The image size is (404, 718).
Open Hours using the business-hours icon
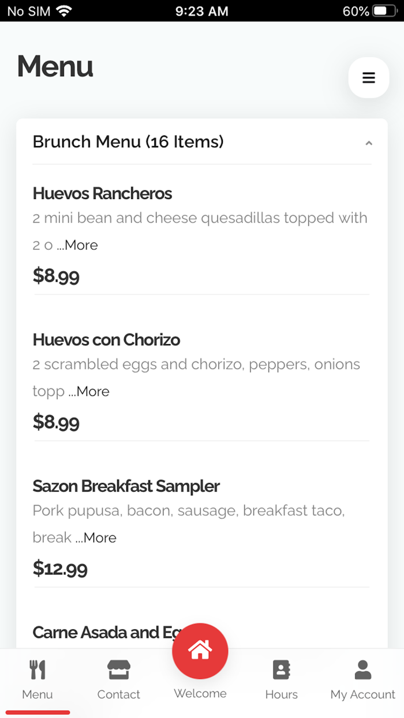click(x=281, y=670)
